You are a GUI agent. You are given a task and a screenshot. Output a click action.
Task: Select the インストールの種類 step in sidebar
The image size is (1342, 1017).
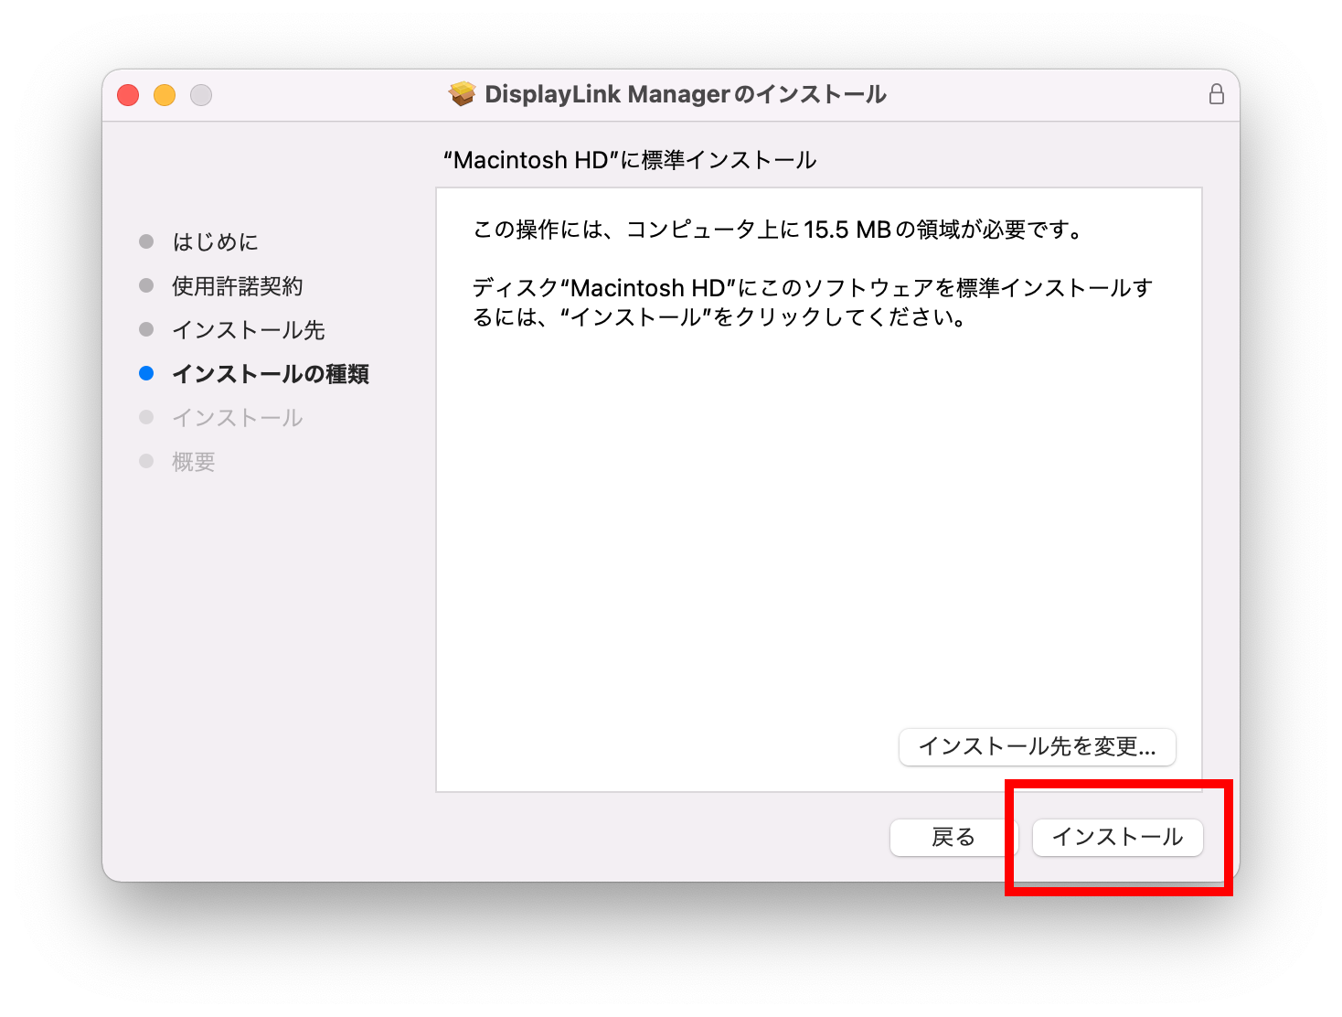pos(271,373)
